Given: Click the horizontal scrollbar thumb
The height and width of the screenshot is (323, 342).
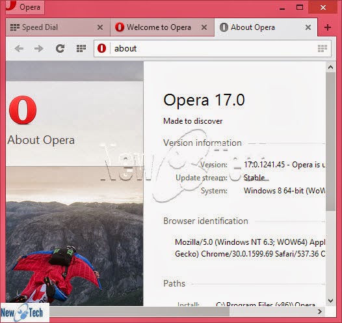Looking at the screenshot, I should [140, 311].
